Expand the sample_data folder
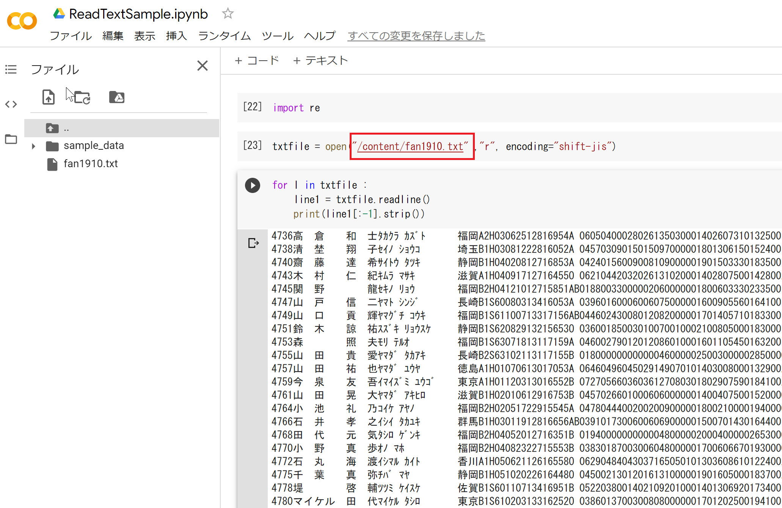782x508 pixels. point(33,146)
